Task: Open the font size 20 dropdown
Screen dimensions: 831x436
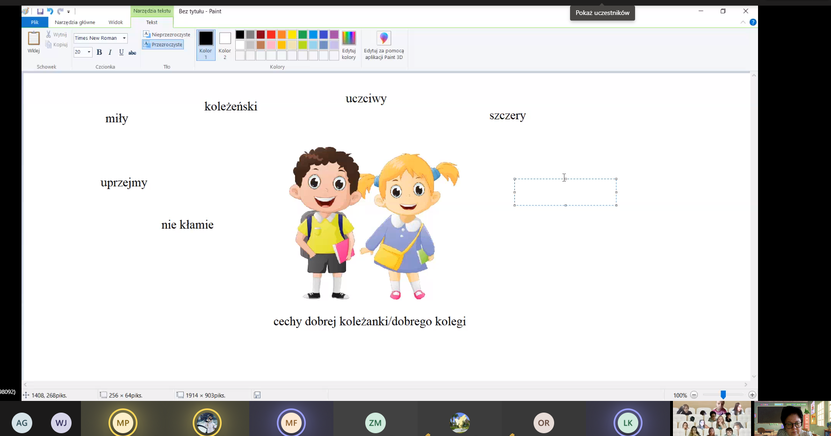Action: pyautogui.click(x=89, y=52)
